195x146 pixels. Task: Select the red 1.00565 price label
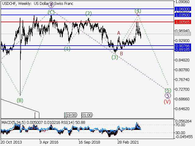[183, 22]
